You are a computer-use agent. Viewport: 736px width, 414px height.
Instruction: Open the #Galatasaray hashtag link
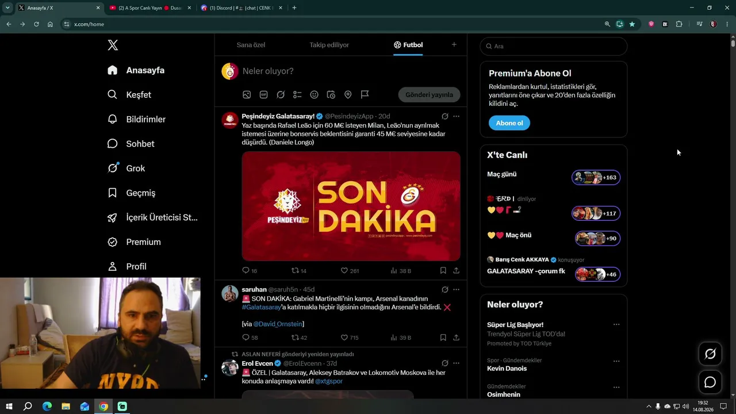pos(261,307)
